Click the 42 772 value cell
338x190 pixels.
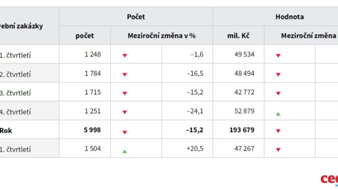[244, 92]
